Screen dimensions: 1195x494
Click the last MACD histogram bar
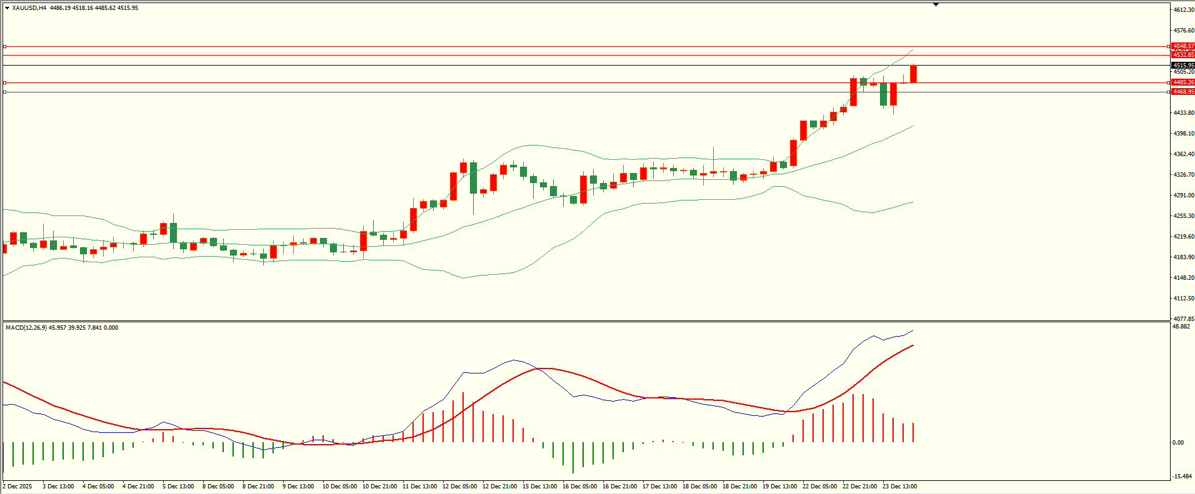pos(913,432)
